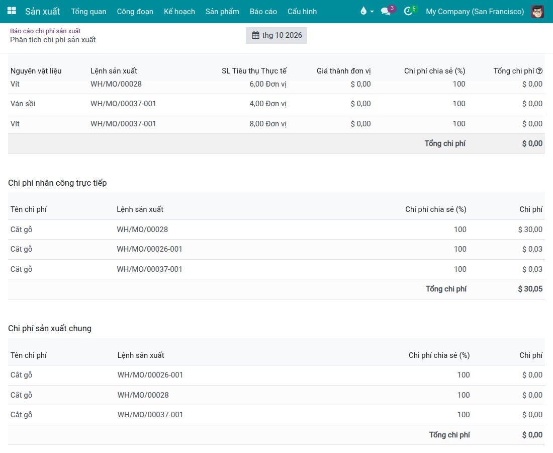This screenshot has height=453, width=553.
Task: Open the Cấu hình menu
Action: 302,11
